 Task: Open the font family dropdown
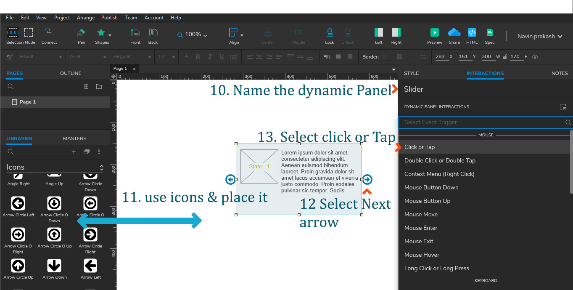click(x=87, y=56)
